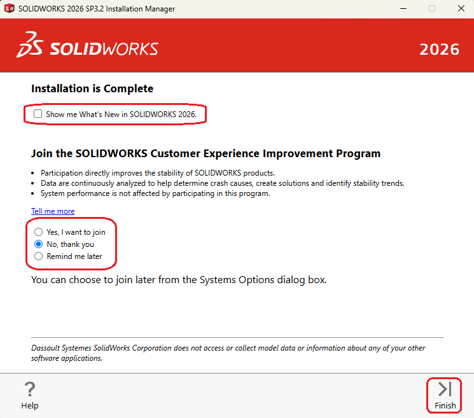This screenshot has width=474, height=418.
Task: Click 'Participation directly improves the stability' bullet
Action: 158,173
